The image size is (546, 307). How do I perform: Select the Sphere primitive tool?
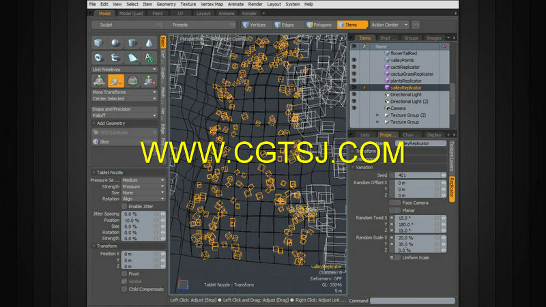(x=115, y=43)
